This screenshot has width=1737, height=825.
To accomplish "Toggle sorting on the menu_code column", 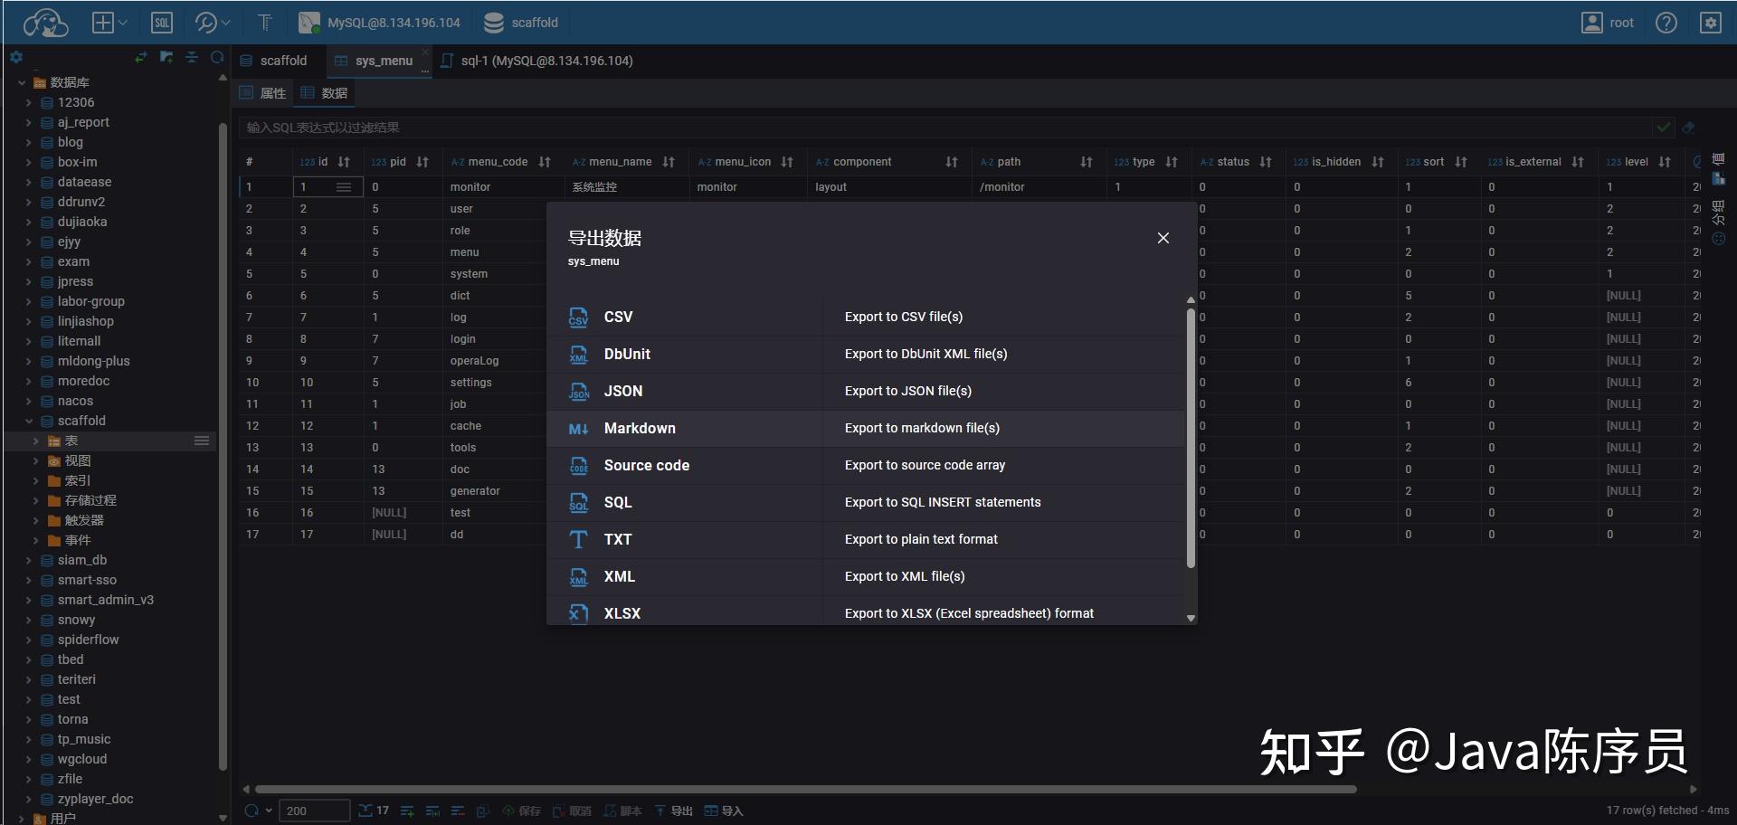I will [545, 162].
